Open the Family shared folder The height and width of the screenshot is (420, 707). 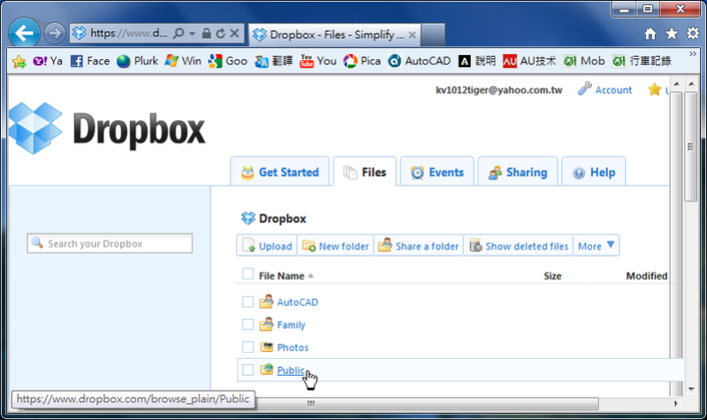(291, 325)
